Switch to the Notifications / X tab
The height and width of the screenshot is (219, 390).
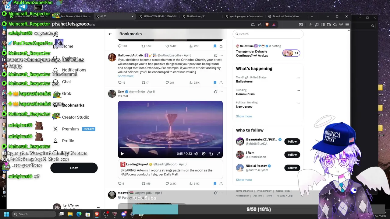pos(196,16)
